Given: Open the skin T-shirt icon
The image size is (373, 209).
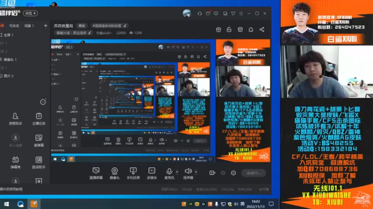Looking at the screenshot, I should 233,13.
